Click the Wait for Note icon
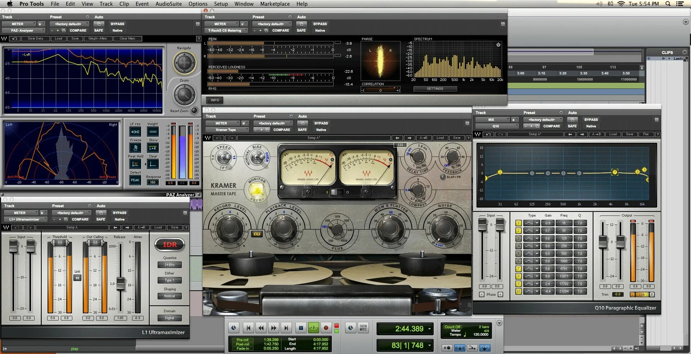Viewport: 691px width, 354px height. click(x=447, y=348)
